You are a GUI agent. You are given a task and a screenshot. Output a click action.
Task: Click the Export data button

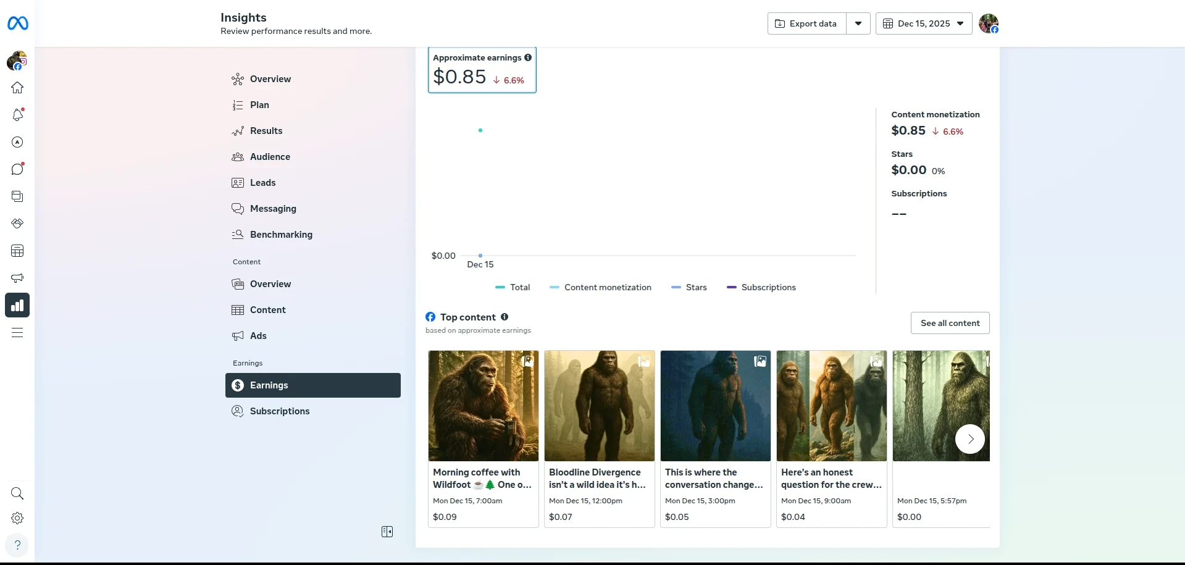[x=806, y=23]
